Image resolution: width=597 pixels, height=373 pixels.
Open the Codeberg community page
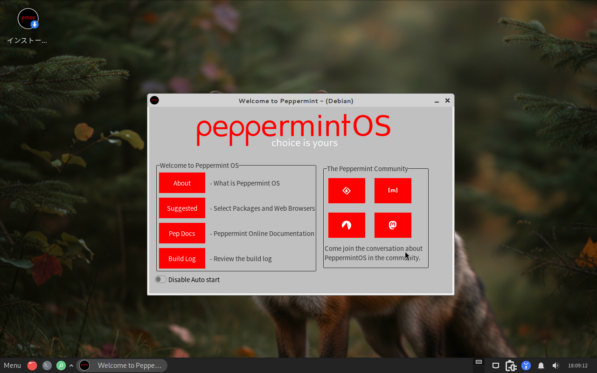pyautogui.click(x=347, y=225)
